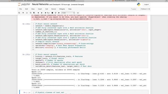Click into the network.compile code line
The height and width of the screenshot is (94, 168).
(x=64, y=44)
